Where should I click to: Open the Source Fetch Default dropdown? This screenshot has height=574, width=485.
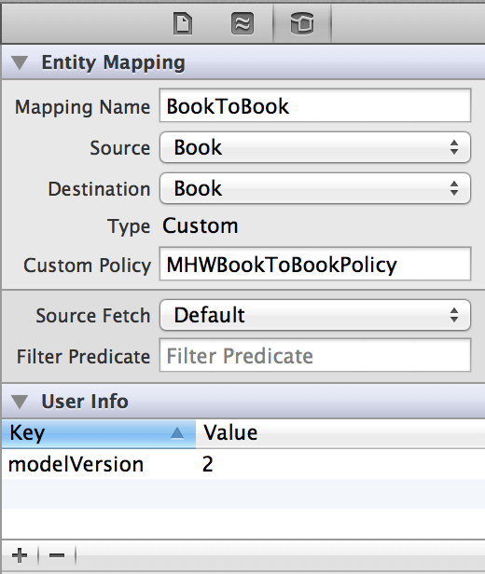[315, 315]
